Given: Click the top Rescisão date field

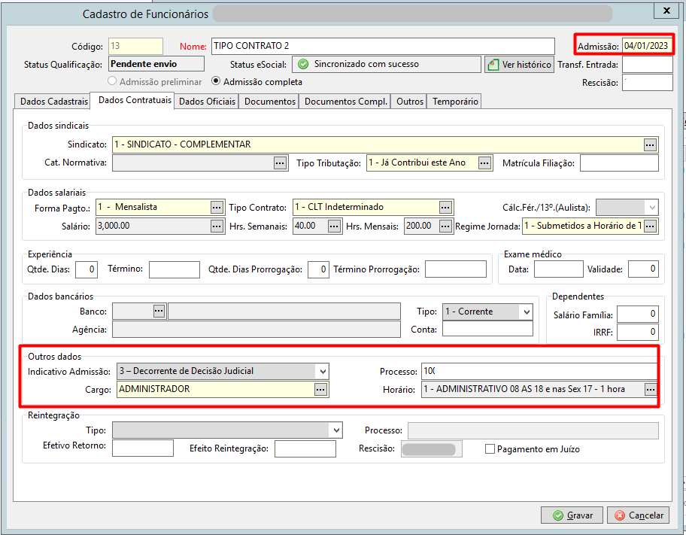Looking at the screenshot, I should click(648, 82).
